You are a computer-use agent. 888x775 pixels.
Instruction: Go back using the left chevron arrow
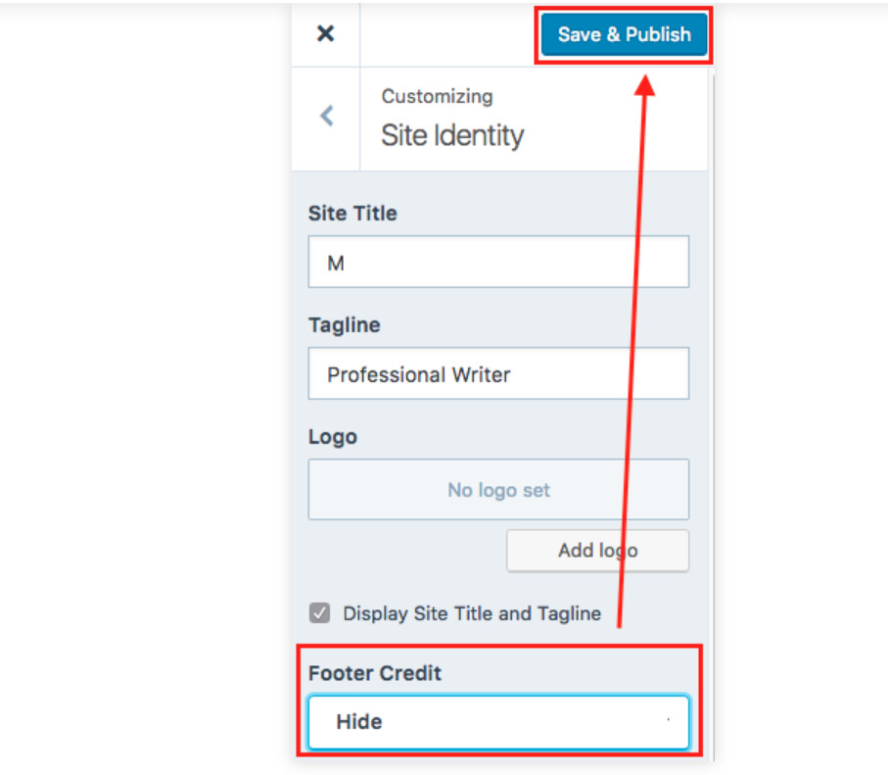pos(327,116)
